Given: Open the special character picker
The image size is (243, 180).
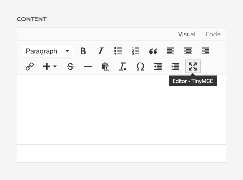Looking at the screenshot, I should (140, 67).
